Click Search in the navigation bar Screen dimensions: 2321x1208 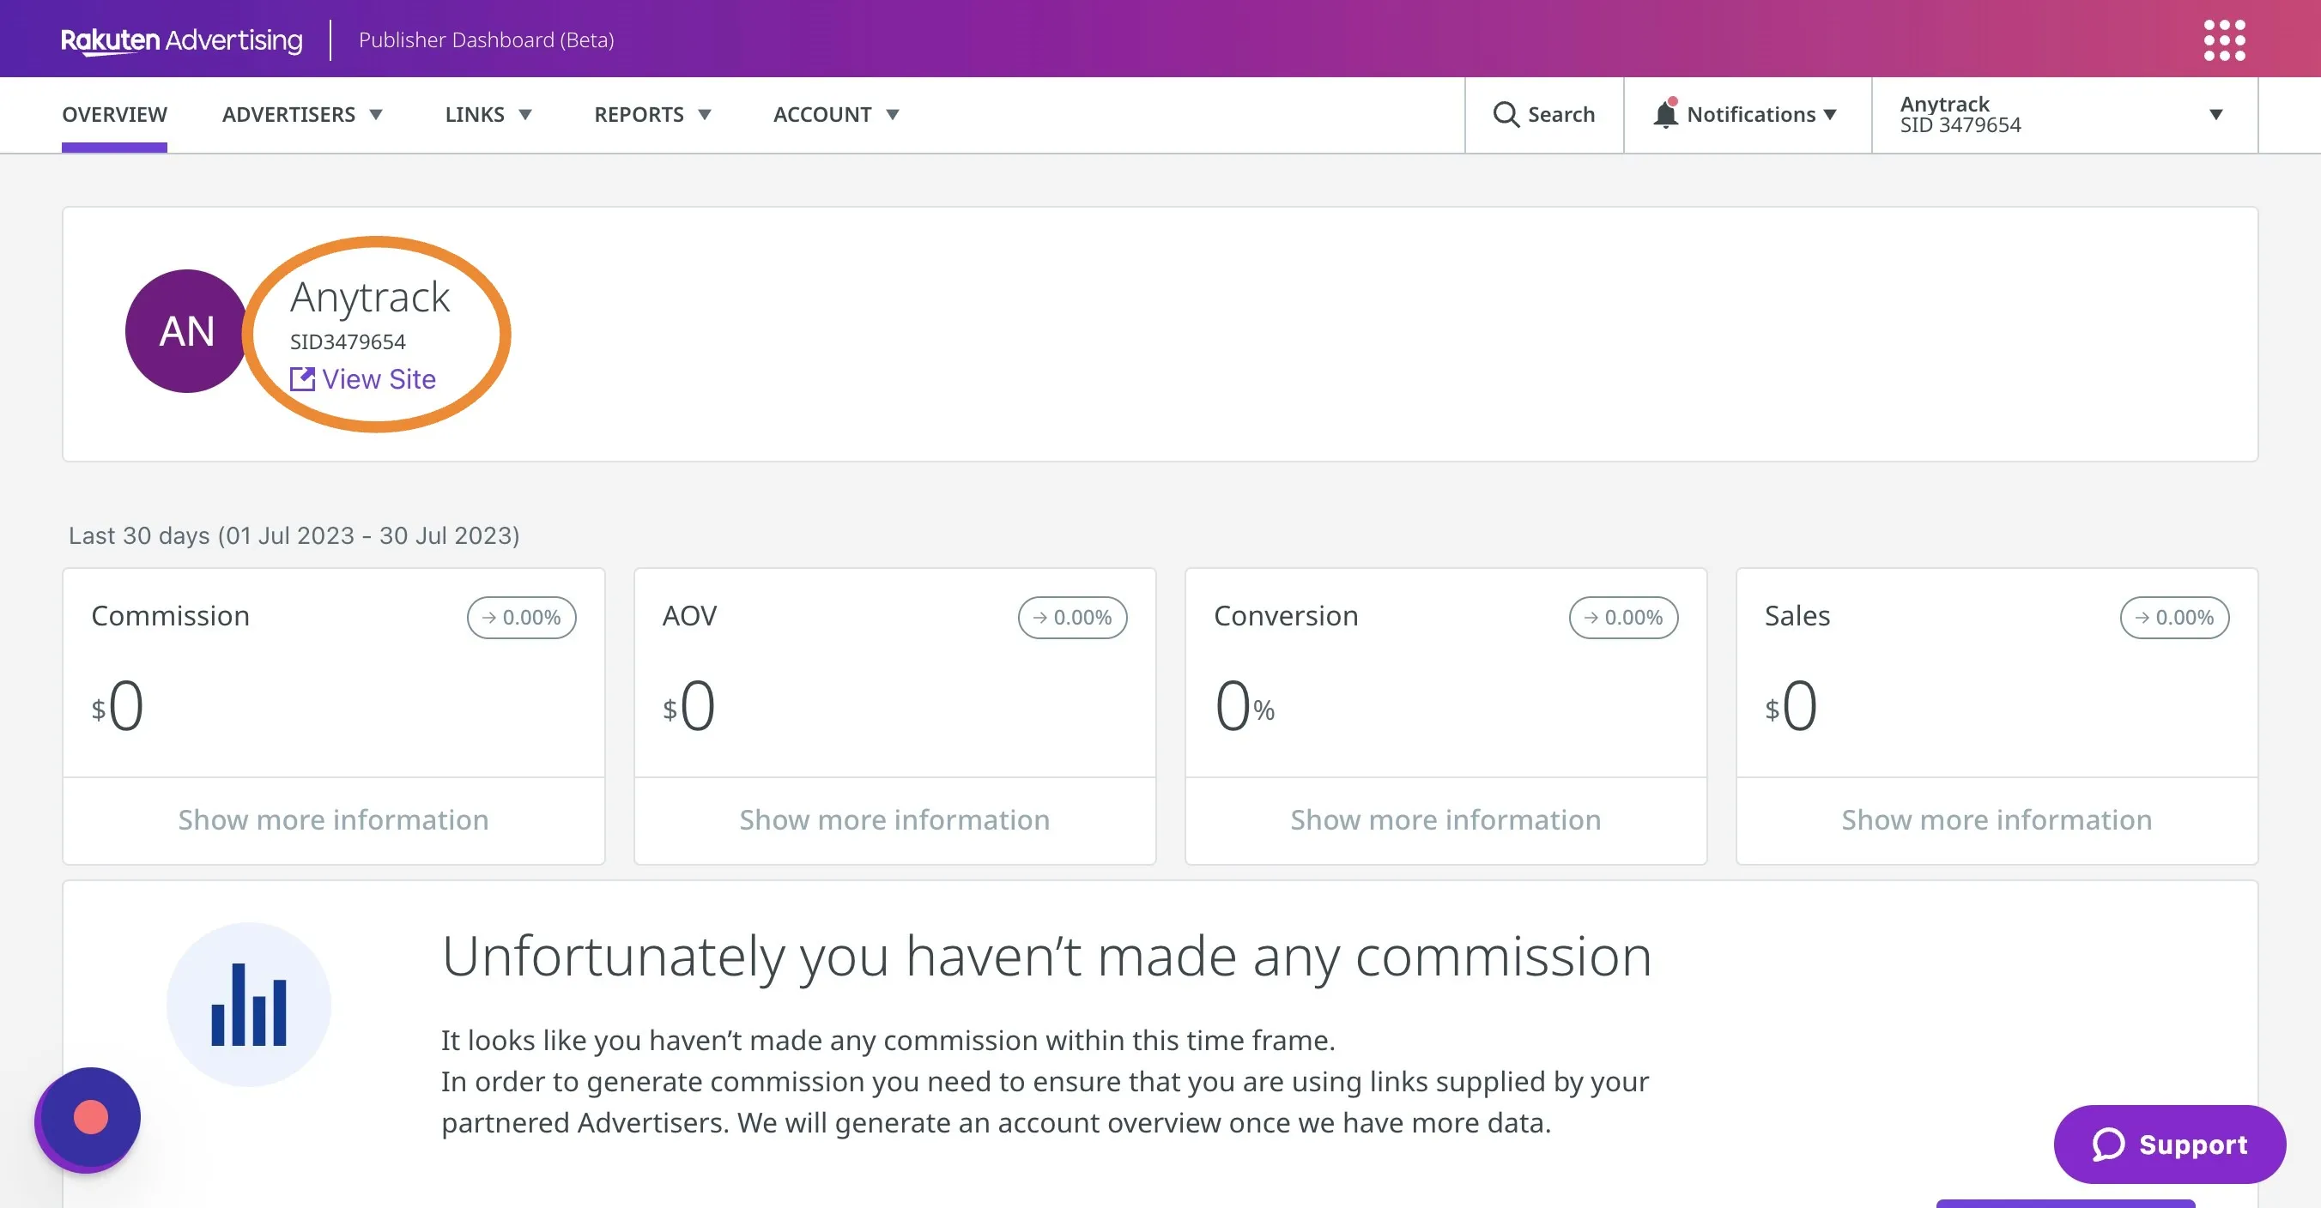pos(1544,114)
